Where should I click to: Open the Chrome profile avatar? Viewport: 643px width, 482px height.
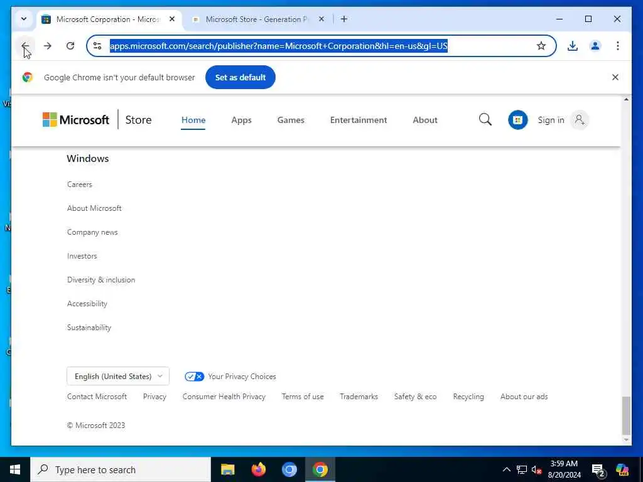coord(595,46)
